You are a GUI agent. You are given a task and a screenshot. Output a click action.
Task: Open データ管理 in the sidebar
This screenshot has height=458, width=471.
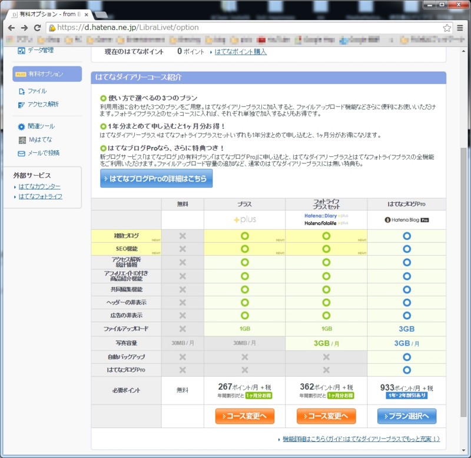pyautogui.click(x=41, y=51)
